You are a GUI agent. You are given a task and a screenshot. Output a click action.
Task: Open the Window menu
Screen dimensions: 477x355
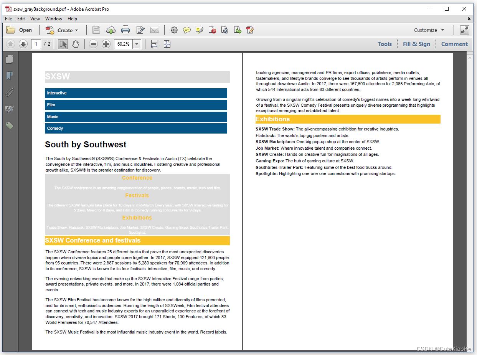54,18
